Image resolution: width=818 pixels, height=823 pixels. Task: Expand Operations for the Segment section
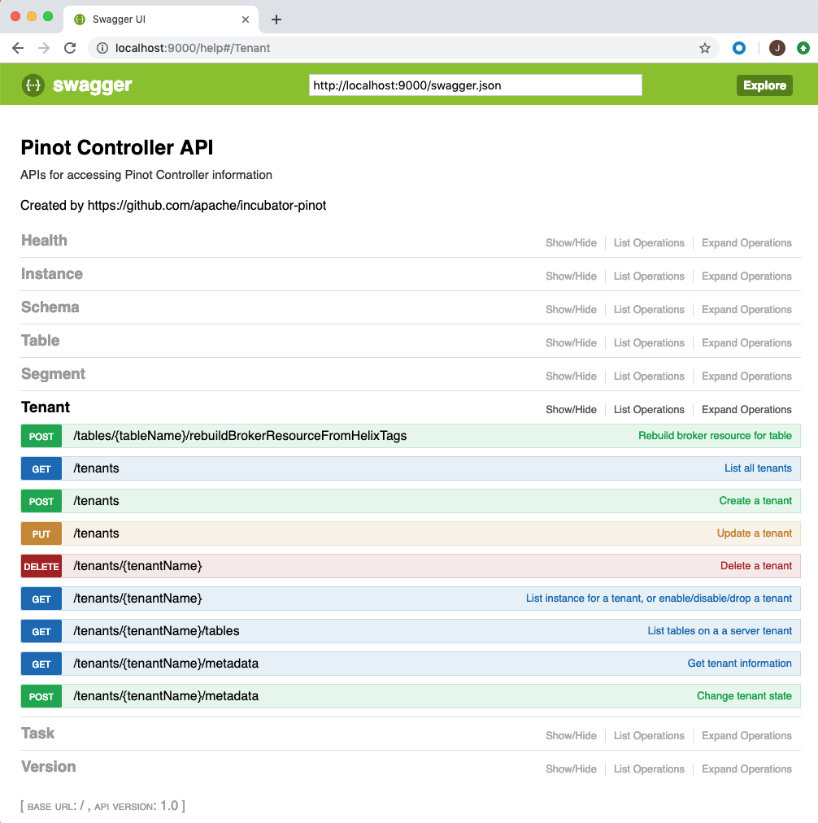pos(746,376)
